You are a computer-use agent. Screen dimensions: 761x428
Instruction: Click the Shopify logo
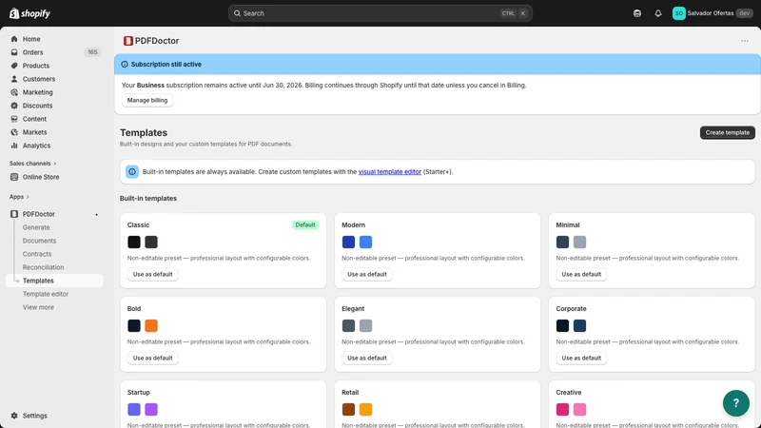tap(29, 13)
